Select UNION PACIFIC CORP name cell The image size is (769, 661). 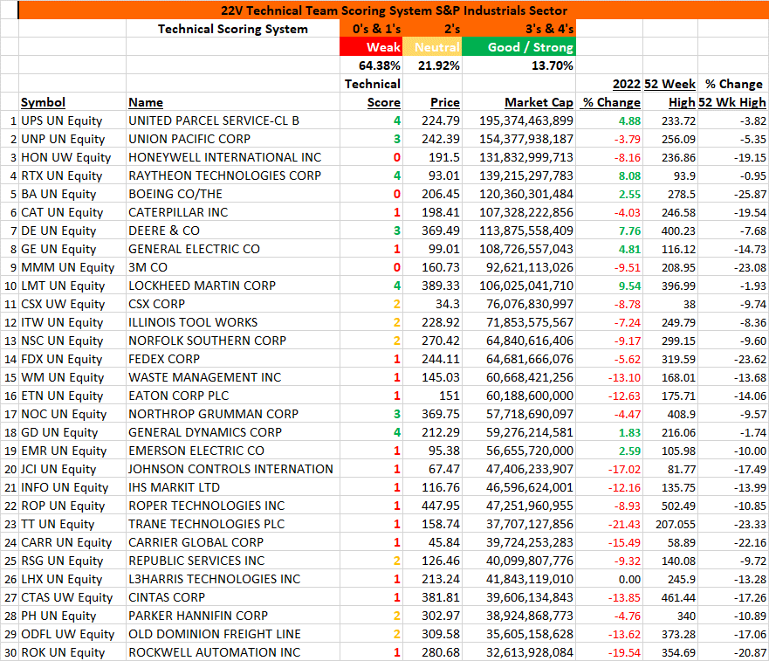232,139
